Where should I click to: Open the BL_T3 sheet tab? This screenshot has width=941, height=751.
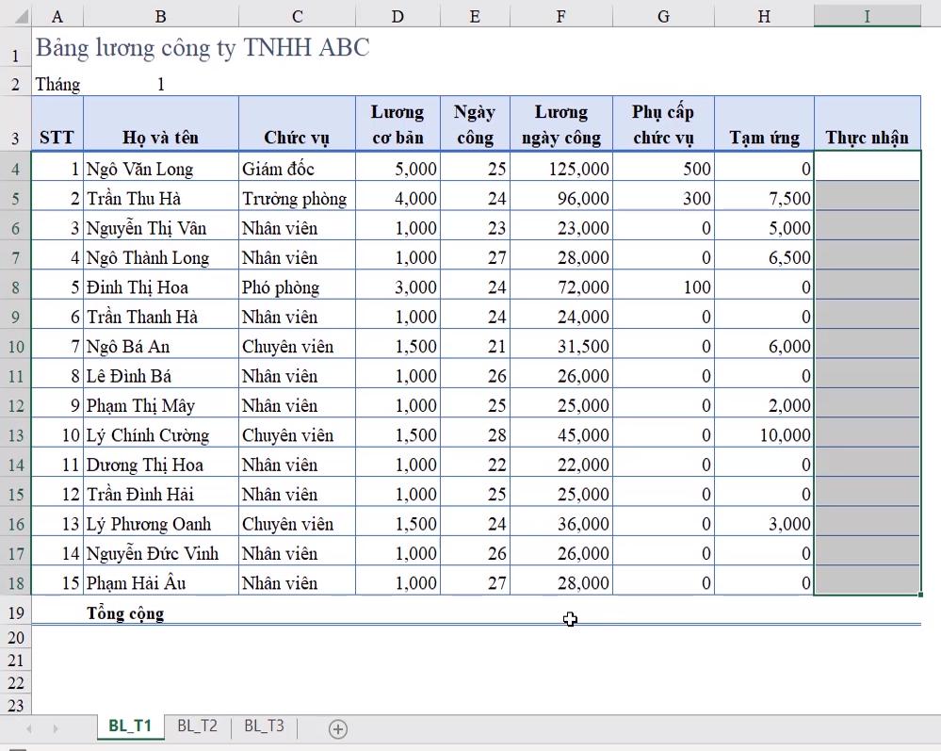point(264,726)
